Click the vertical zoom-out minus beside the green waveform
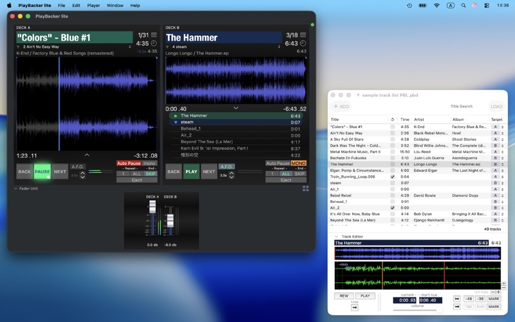 503,287
